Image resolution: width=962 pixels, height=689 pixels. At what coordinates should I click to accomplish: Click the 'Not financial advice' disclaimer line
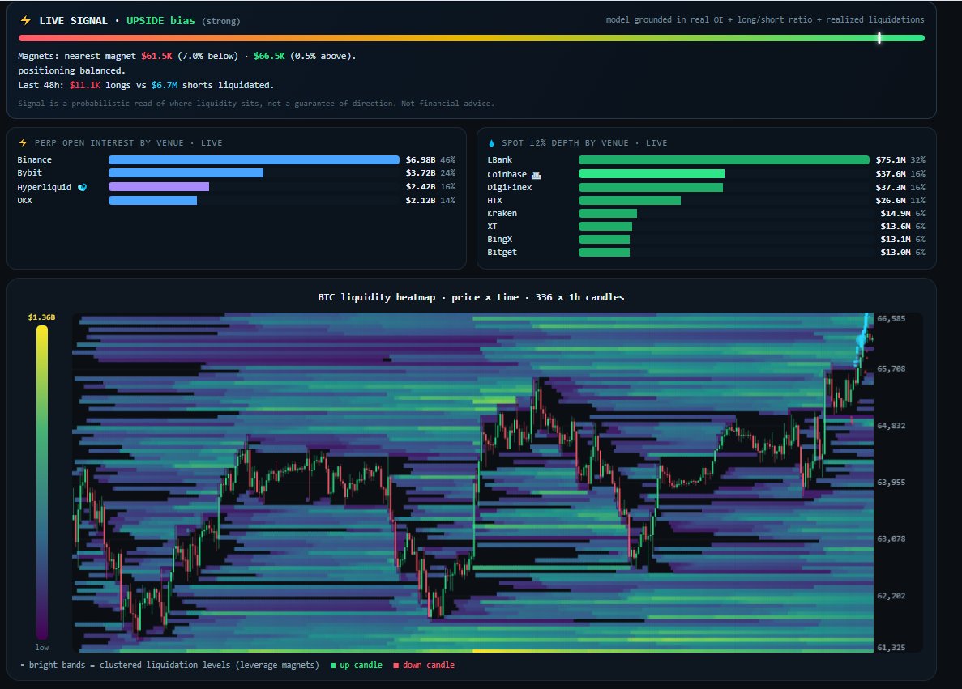click(x=256, y=104)
